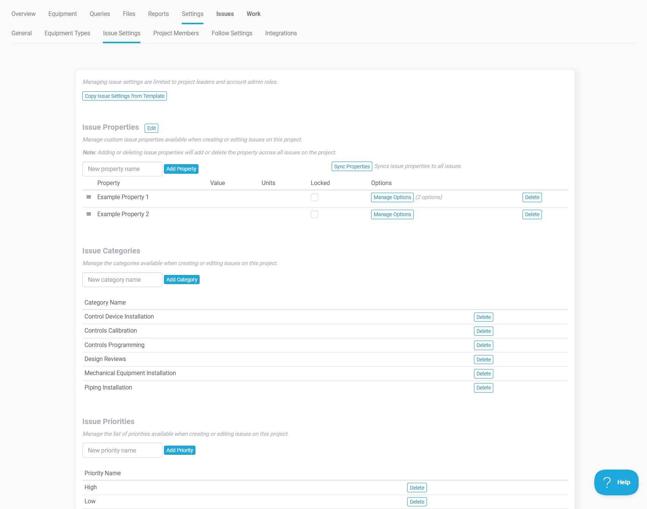Click the Options column header
Image resolution: width=647 pixels, height=509 pixels.
tap(381, 183)
